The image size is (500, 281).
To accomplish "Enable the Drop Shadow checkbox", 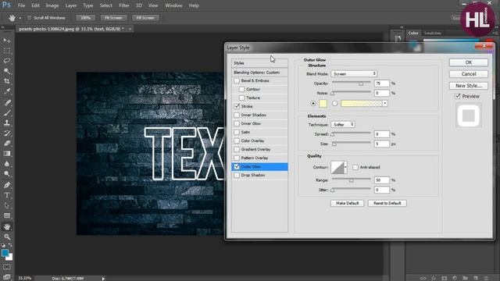I will 237,175.
